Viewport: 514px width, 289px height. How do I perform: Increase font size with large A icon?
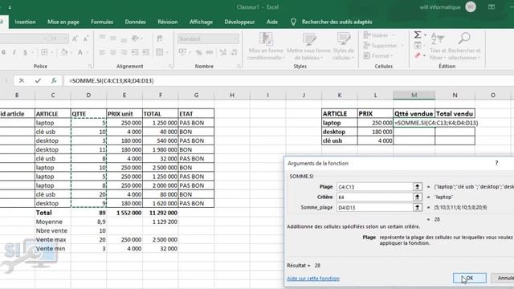click(75, 39)
